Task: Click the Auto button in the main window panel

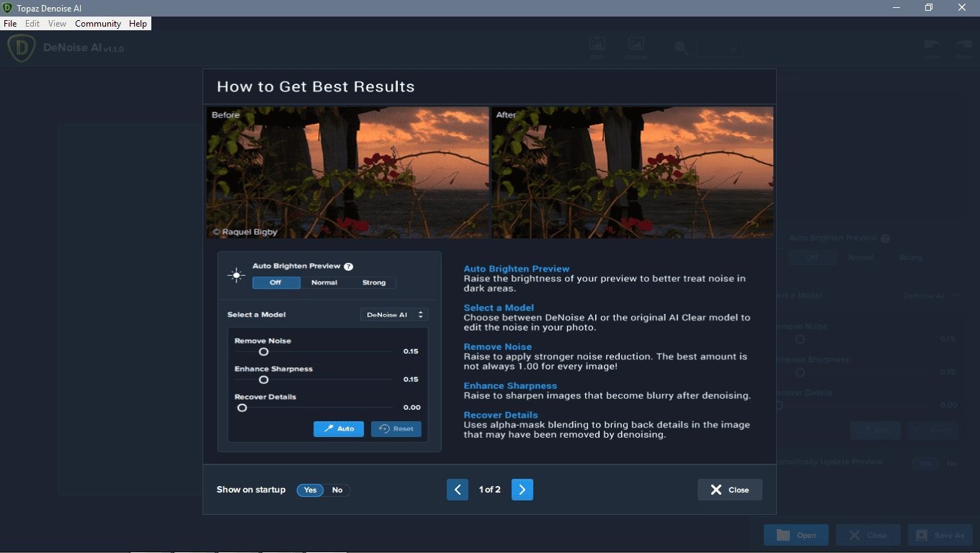Action: [x=876, y=431]
